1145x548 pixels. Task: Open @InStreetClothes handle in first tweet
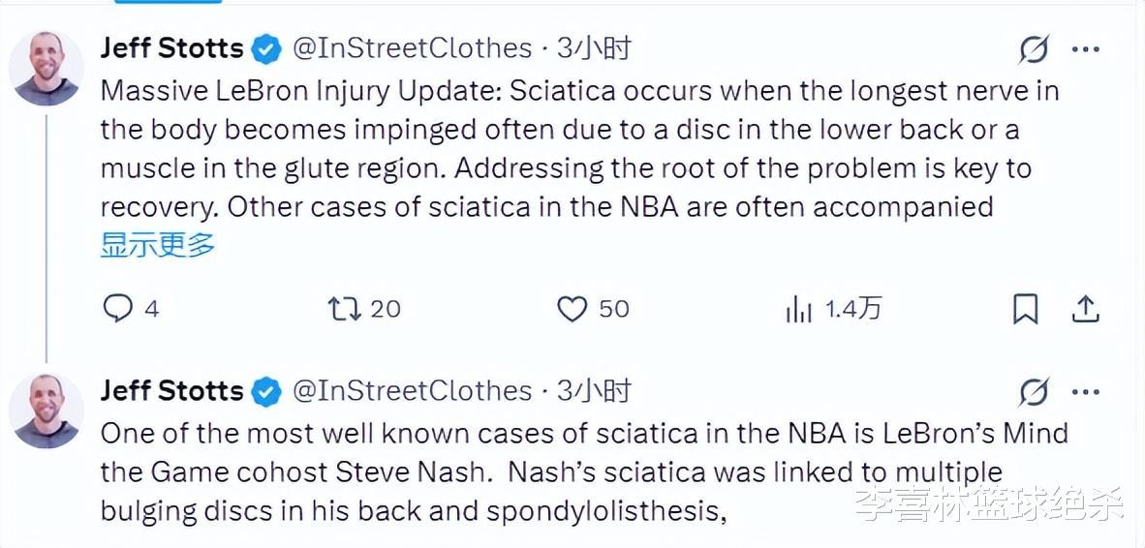coord(413,48)
